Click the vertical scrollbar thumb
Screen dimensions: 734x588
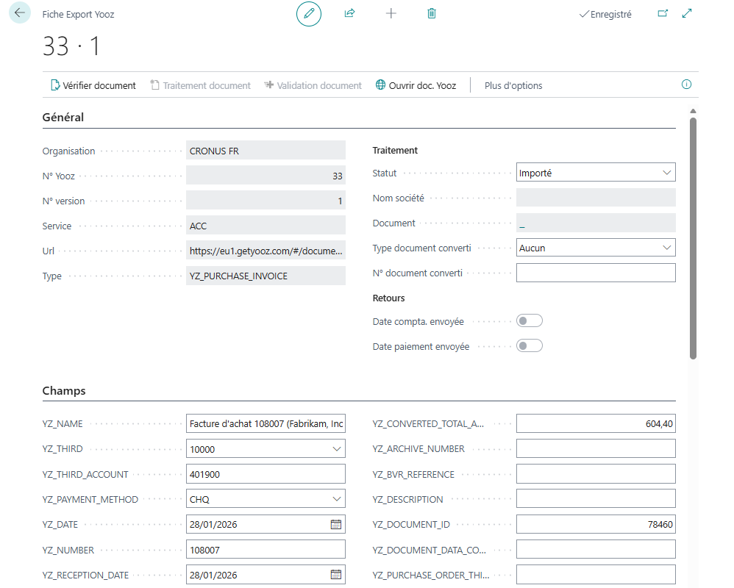(x=693, y=235)
